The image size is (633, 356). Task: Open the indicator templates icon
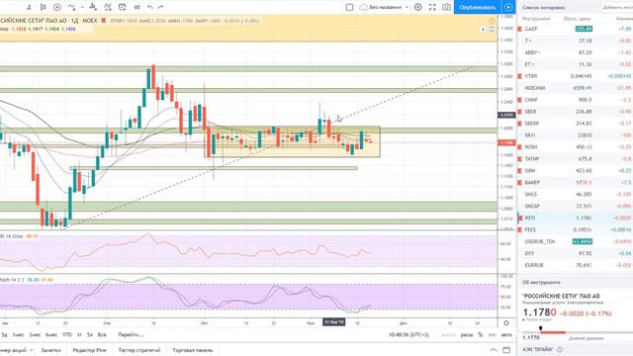point(108,7)
